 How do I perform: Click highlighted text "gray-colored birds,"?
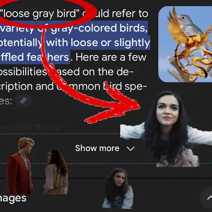pos(99,28)
